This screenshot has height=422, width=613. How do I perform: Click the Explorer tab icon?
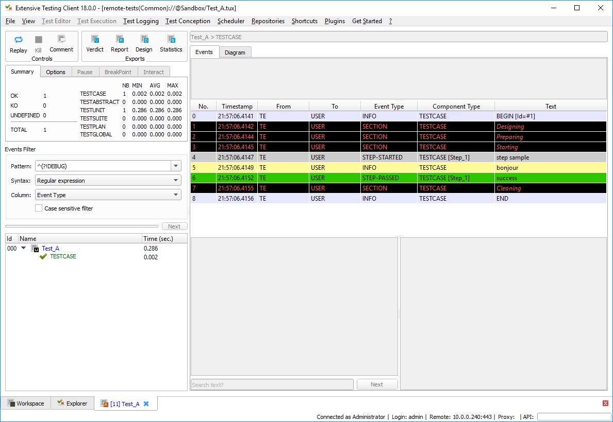(61, 402)
